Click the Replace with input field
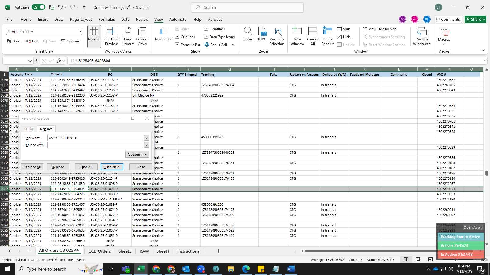490x275 pixels. point(96,145)
